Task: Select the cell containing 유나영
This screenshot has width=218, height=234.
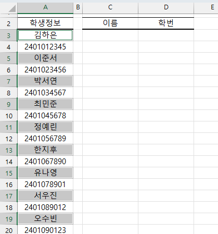Action: (x=45, y=173)
